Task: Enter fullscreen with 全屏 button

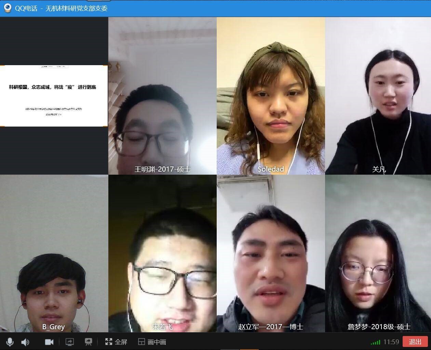Action: click(x=116, y=342)
